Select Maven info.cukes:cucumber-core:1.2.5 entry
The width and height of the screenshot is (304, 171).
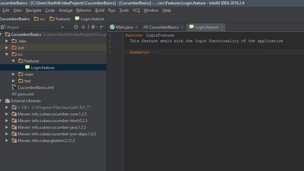pos(52,114)
